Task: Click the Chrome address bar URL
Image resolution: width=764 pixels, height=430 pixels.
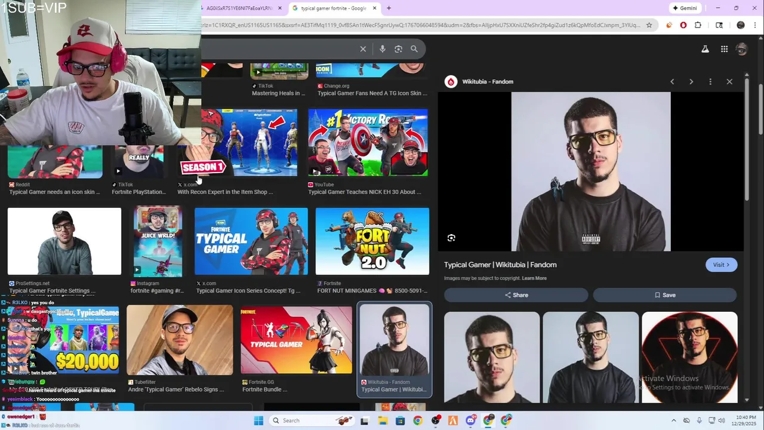Action: pos(421,25)
